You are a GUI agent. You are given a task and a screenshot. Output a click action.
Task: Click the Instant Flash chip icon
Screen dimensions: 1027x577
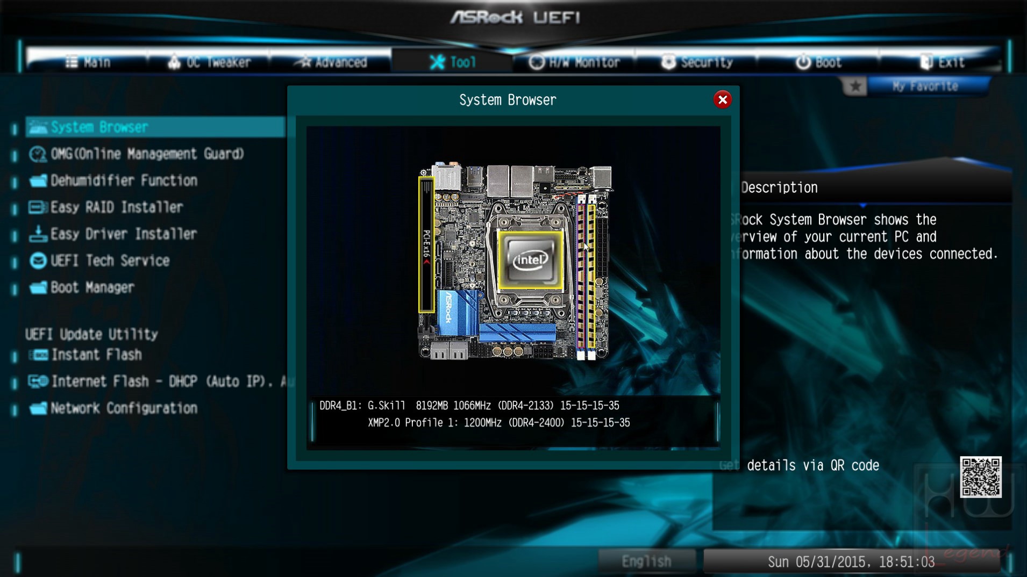[38, 355]
